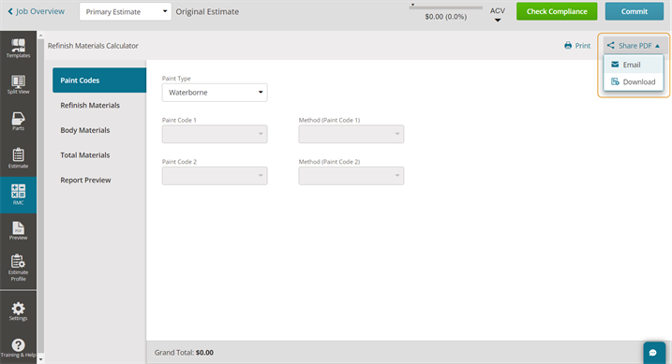Click the Original Estimate label
Image resolution: width=672 pixels, height=364 pixels.
click(207, 11)
